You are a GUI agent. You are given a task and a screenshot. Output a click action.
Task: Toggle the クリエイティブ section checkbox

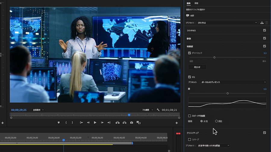[x=264, y=132]
